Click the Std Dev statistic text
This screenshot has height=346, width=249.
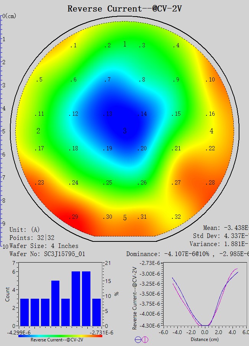tap(221, 236)
